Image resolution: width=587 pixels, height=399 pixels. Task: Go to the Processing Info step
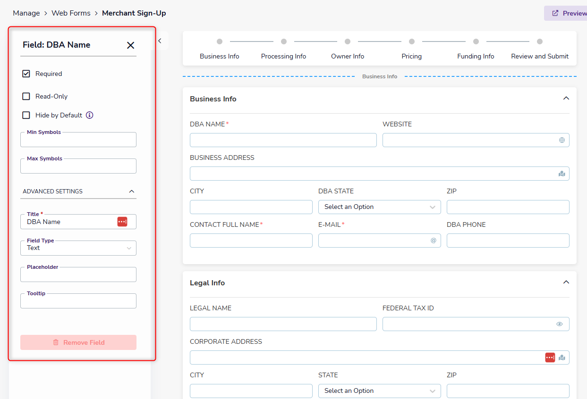click(x=284, y=50)
